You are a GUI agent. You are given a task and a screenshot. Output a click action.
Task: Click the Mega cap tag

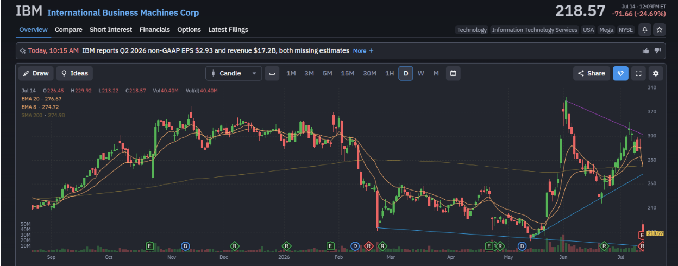click(606, 30)
